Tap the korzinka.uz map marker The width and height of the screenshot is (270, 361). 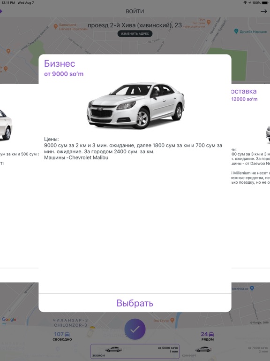[x=252, y=288]
